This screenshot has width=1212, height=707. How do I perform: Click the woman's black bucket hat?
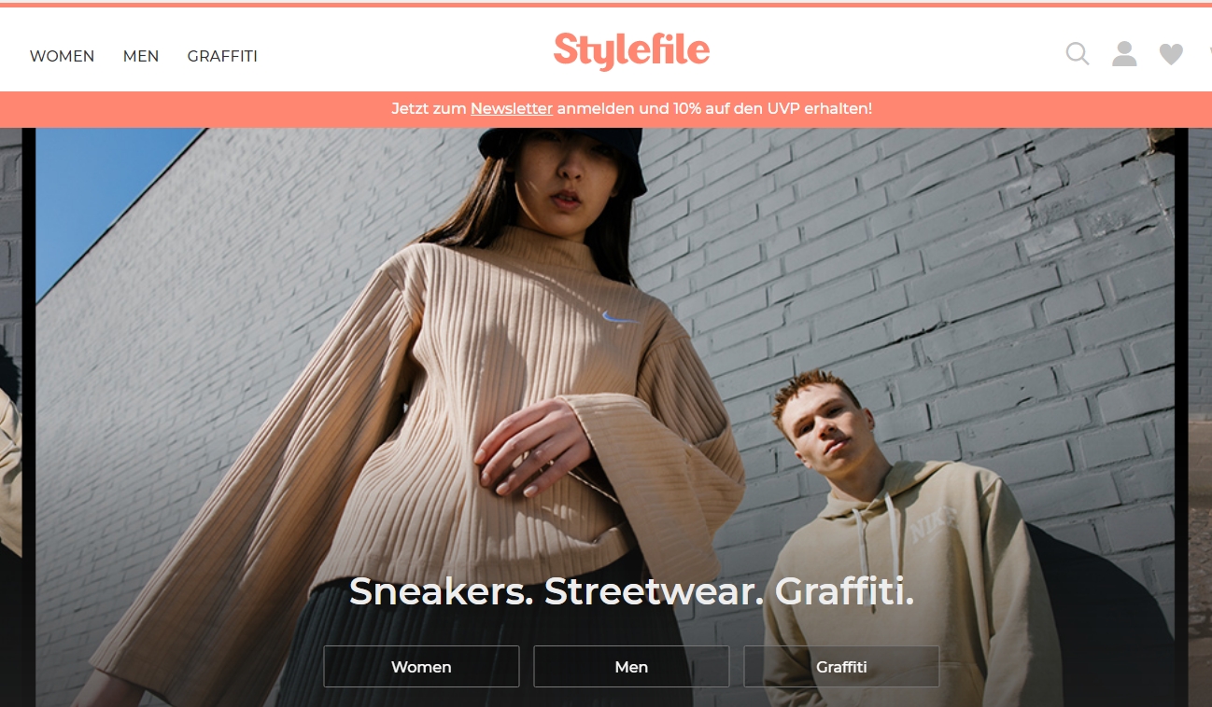pos(563,152)
